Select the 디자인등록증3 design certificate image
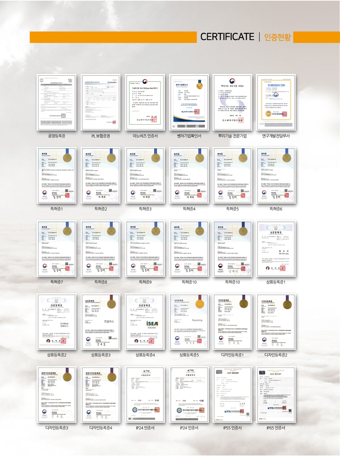 (x=57, y=395)
